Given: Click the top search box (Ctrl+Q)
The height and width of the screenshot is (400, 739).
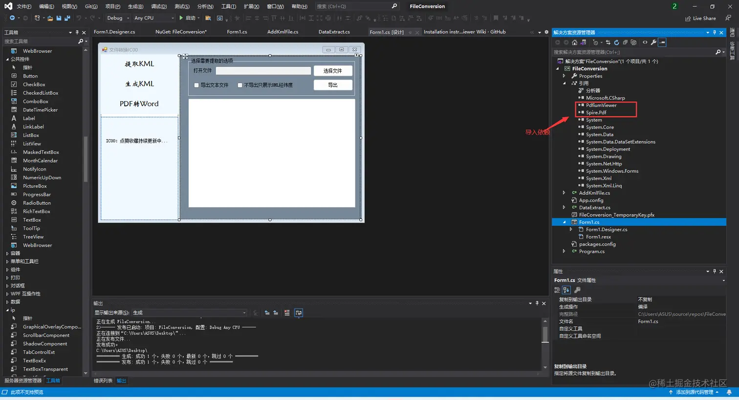Looking at the screenshot, I should coord(357,6).
